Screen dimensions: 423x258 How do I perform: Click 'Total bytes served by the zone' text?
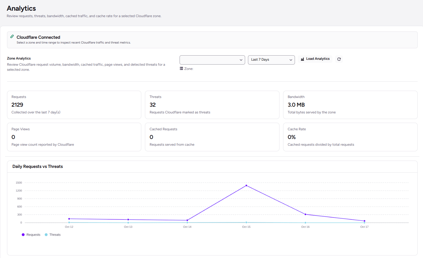point(312,112)
